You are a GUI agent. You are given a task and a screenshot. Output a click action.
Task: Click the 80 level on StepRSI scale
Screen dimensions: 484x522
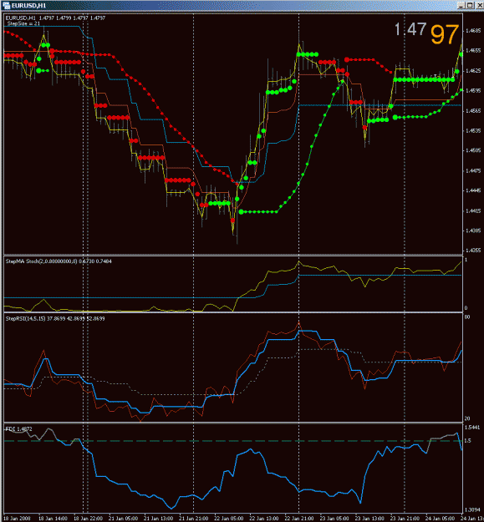[467, 317]
